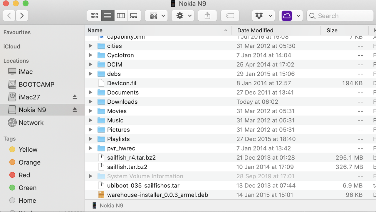Eject the iMac27 volume
Screen dimensions: 376x212
[x=75, y=97]
